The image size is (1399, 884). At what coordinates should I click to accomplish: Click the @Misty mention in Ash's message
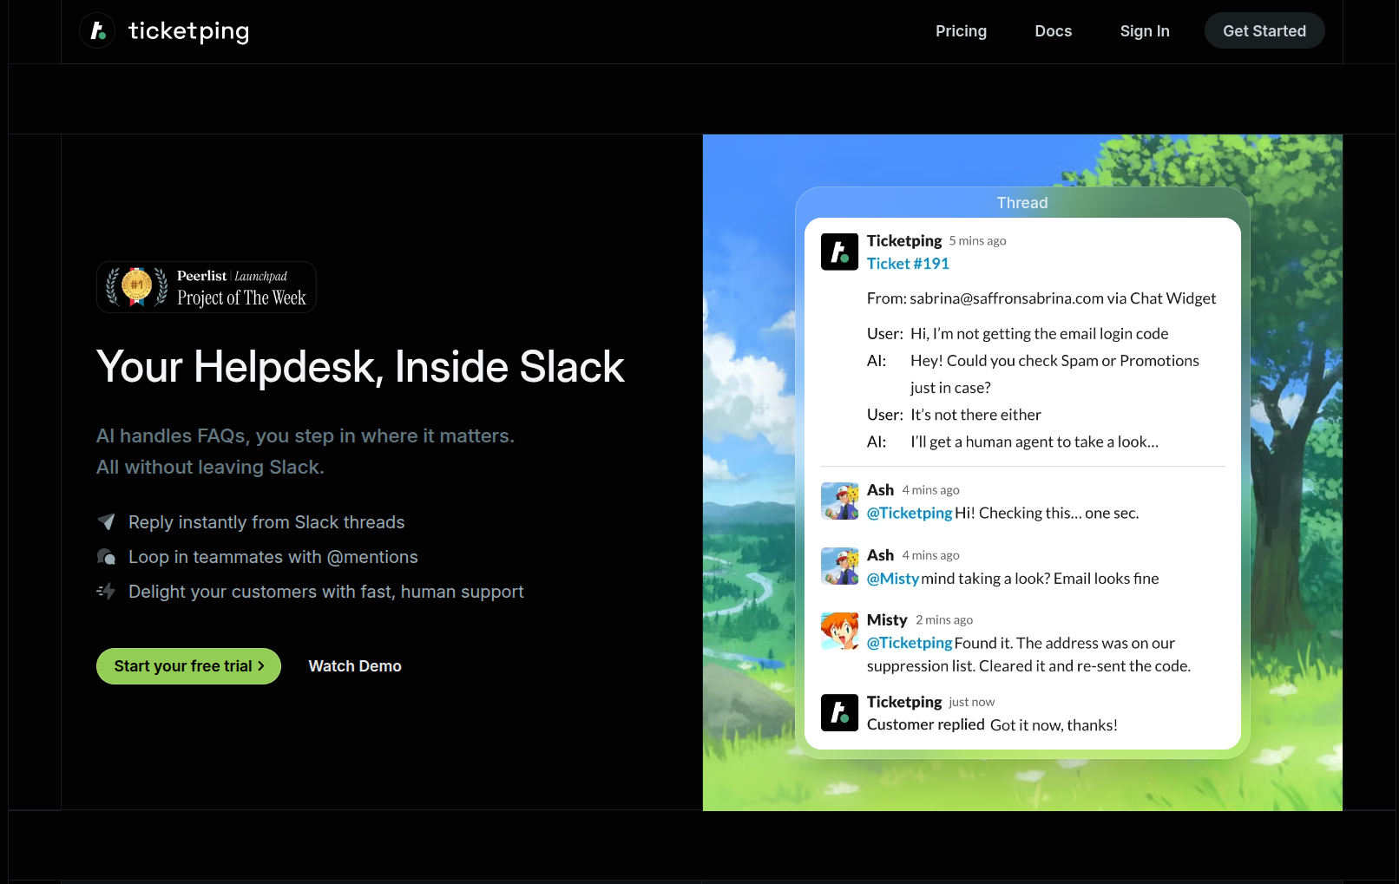(x=892, y=579)
